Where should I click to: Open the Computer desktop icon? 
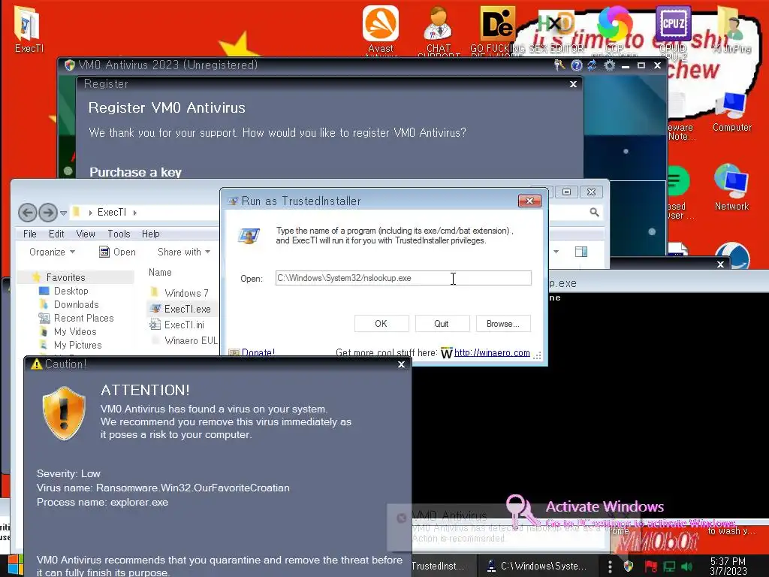pyautogui.click(x=731, y=113)
